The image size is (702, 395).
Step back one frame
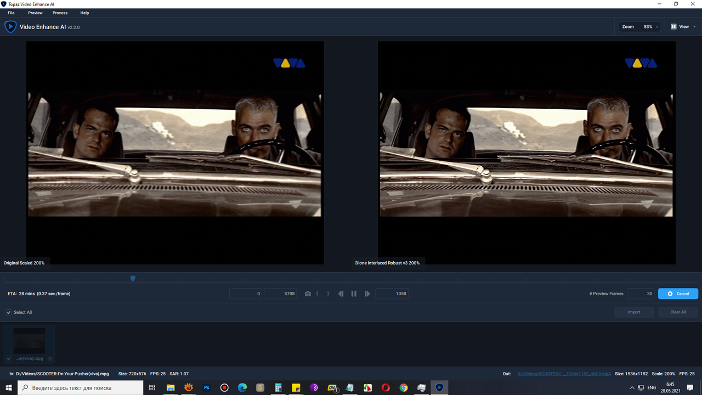tap(341, 294)
